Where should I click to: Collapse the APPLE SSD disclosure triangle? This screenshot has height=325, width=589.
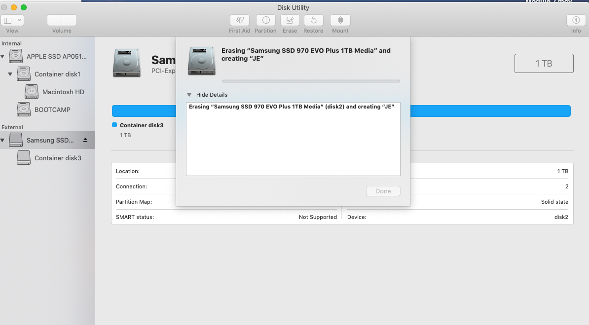[x=2, y=56]
